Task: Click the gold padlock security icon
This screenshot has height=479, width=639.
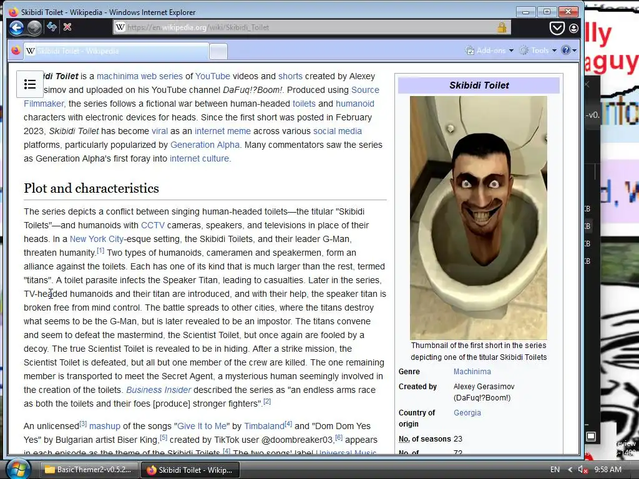Action: point(502,27)
